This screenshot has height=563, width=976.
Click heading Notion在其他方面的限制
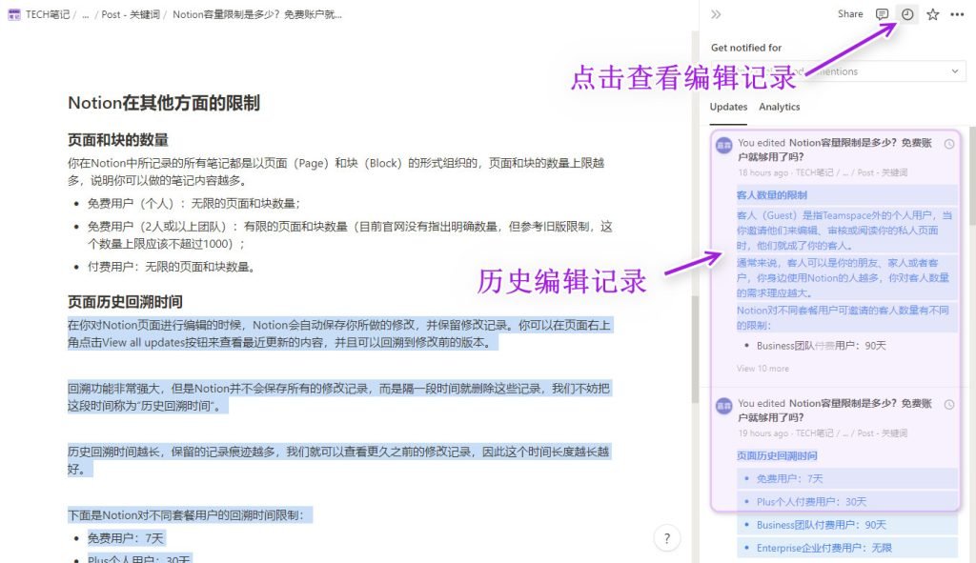coord(164,103)
